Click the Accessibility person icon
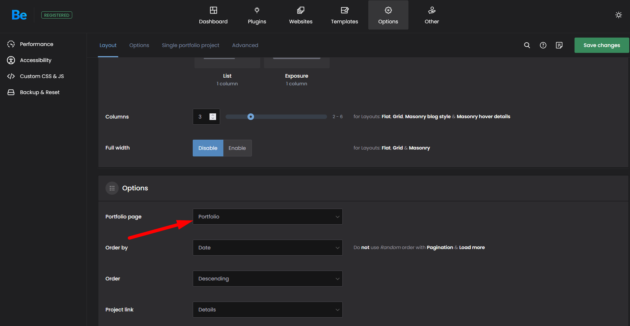Screen dimensions: 630x326 tap(11, 60)
